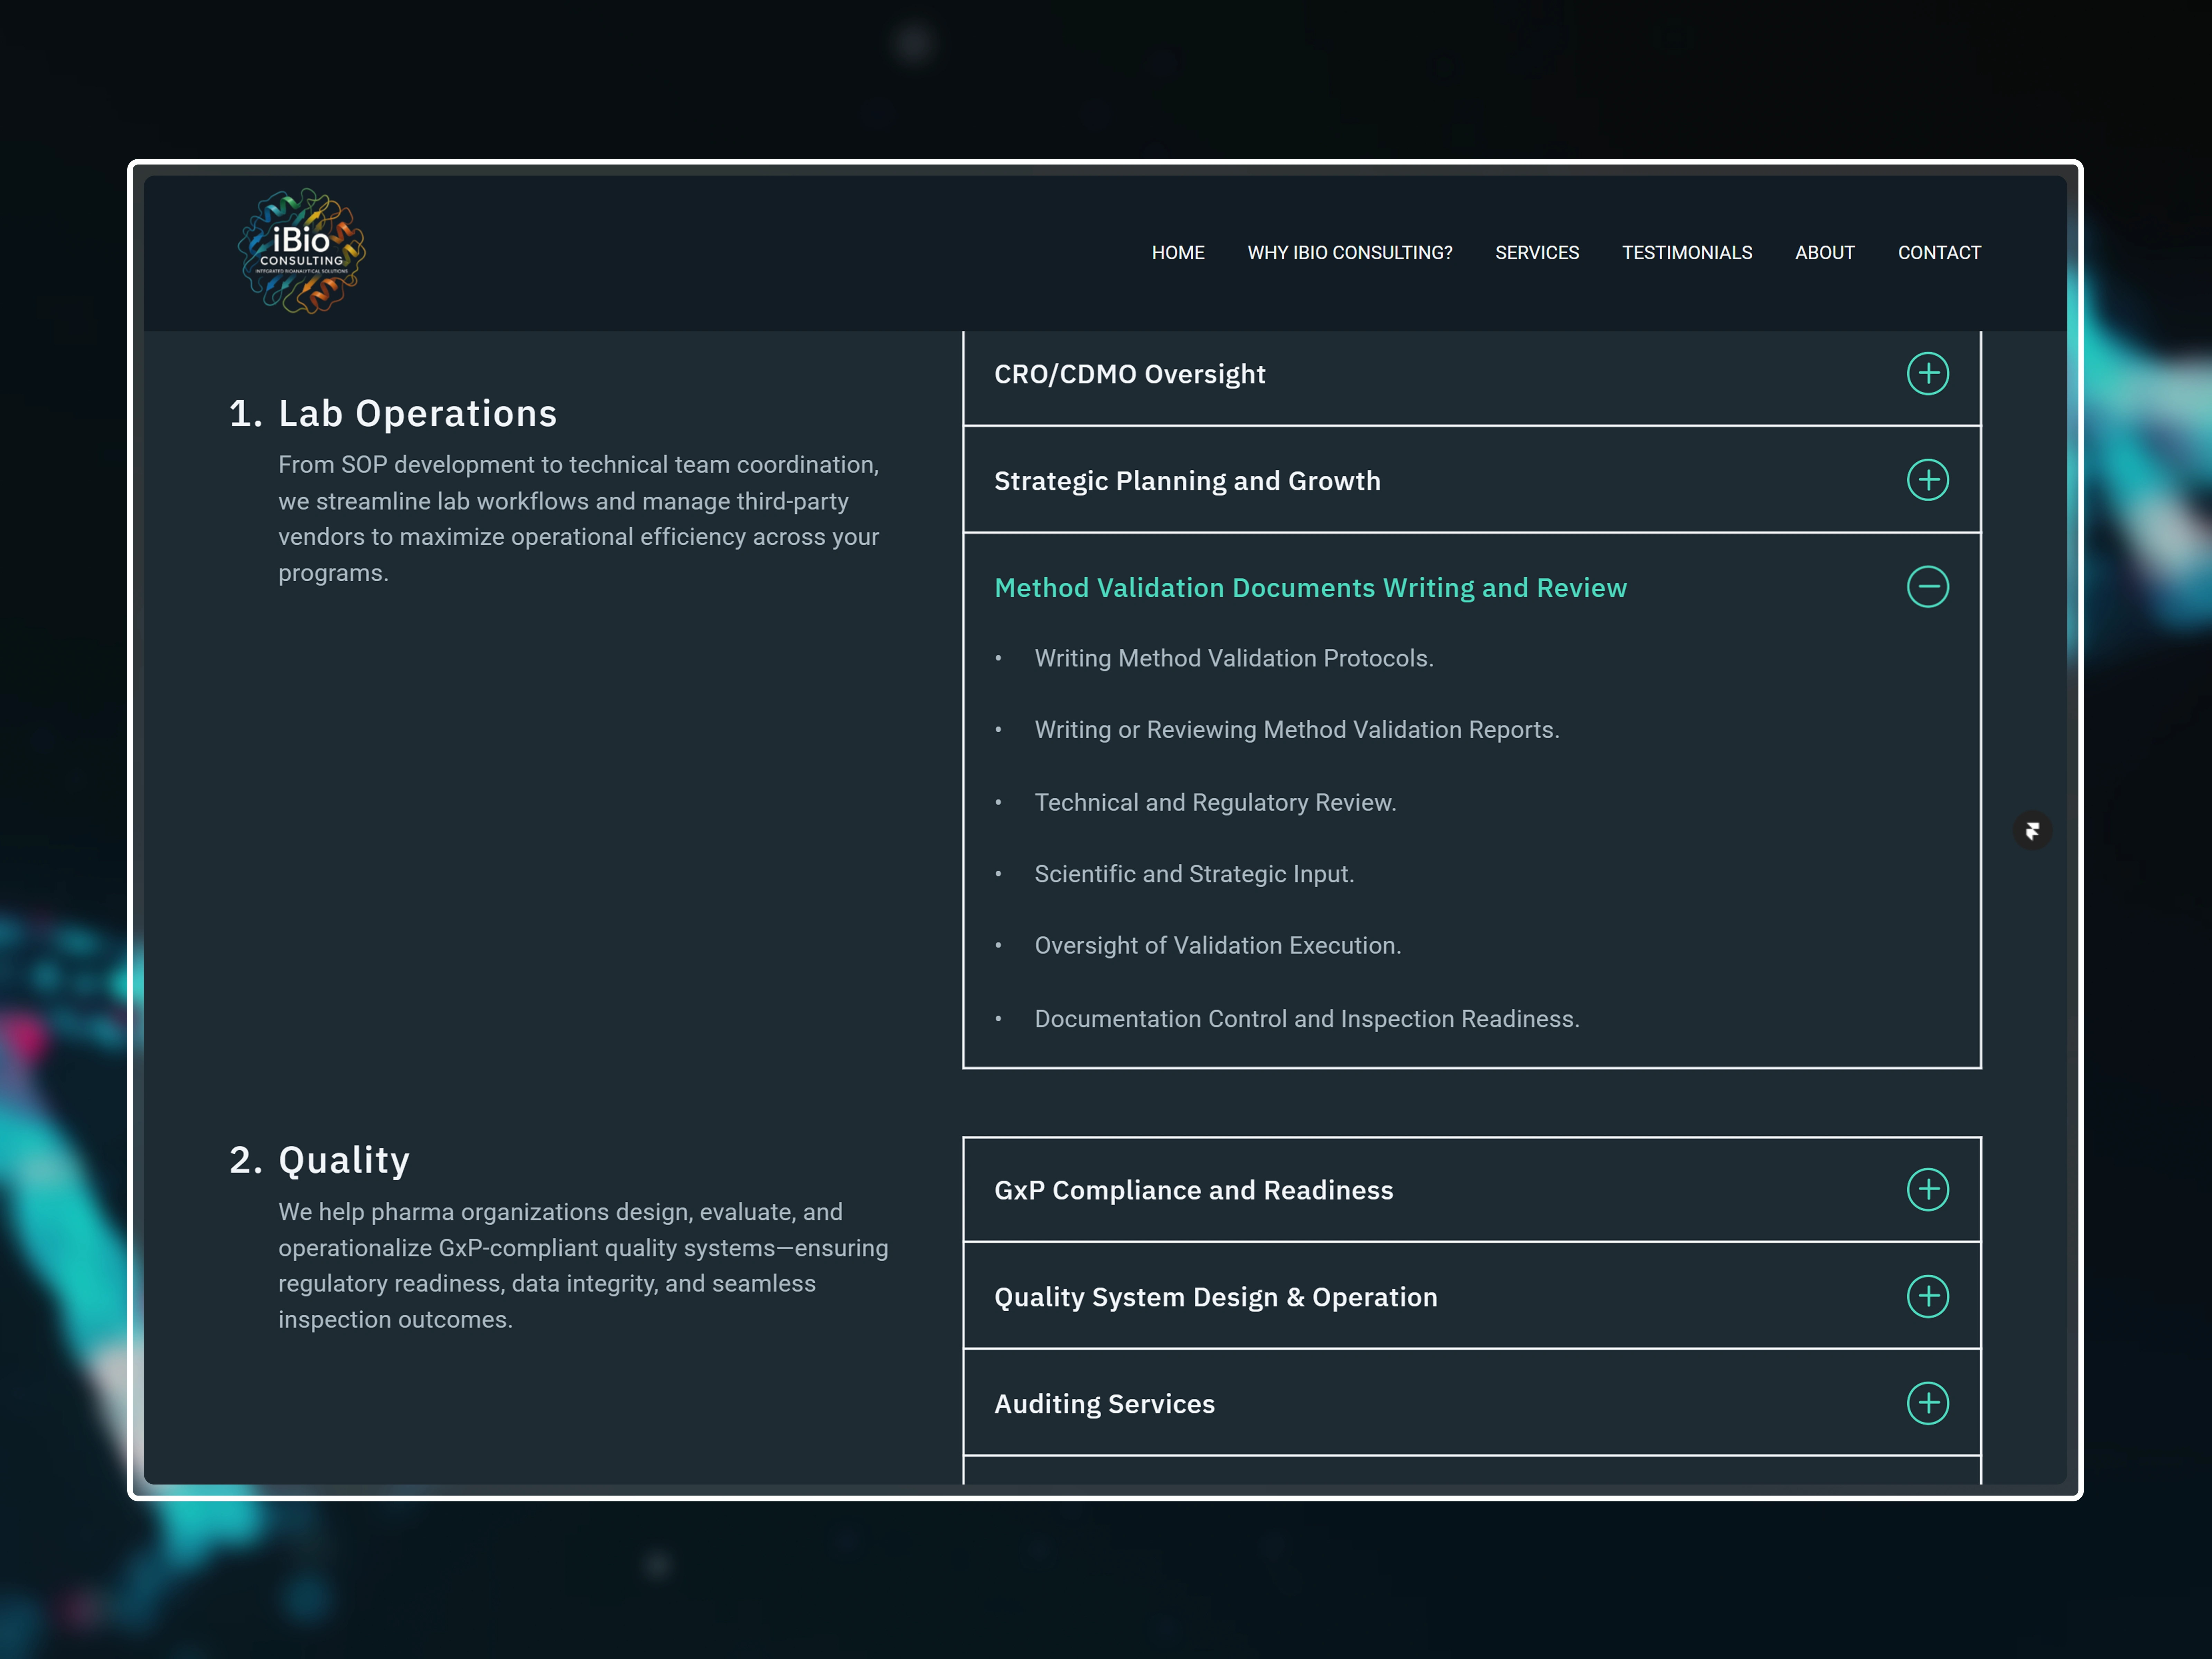
Task: Click 'Writing or Reviewing Method Validation Reports.'
Action: [1297, 730]
